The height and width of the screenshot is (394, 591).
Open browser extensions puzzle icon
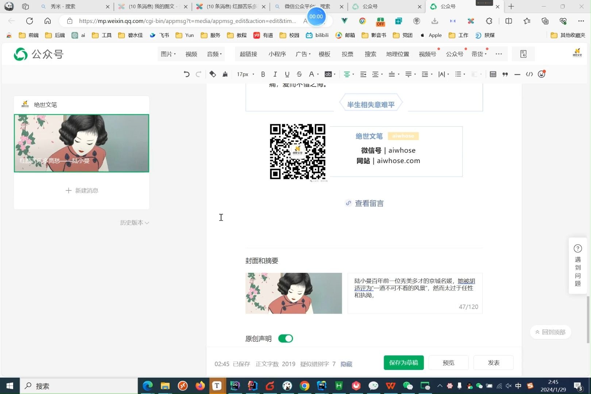click(489, 21)
